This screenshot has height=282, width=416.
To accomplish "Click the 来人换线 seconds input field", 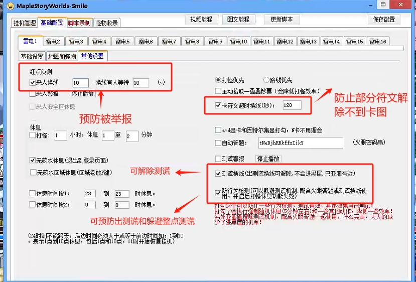I will [x=81, y=83].
